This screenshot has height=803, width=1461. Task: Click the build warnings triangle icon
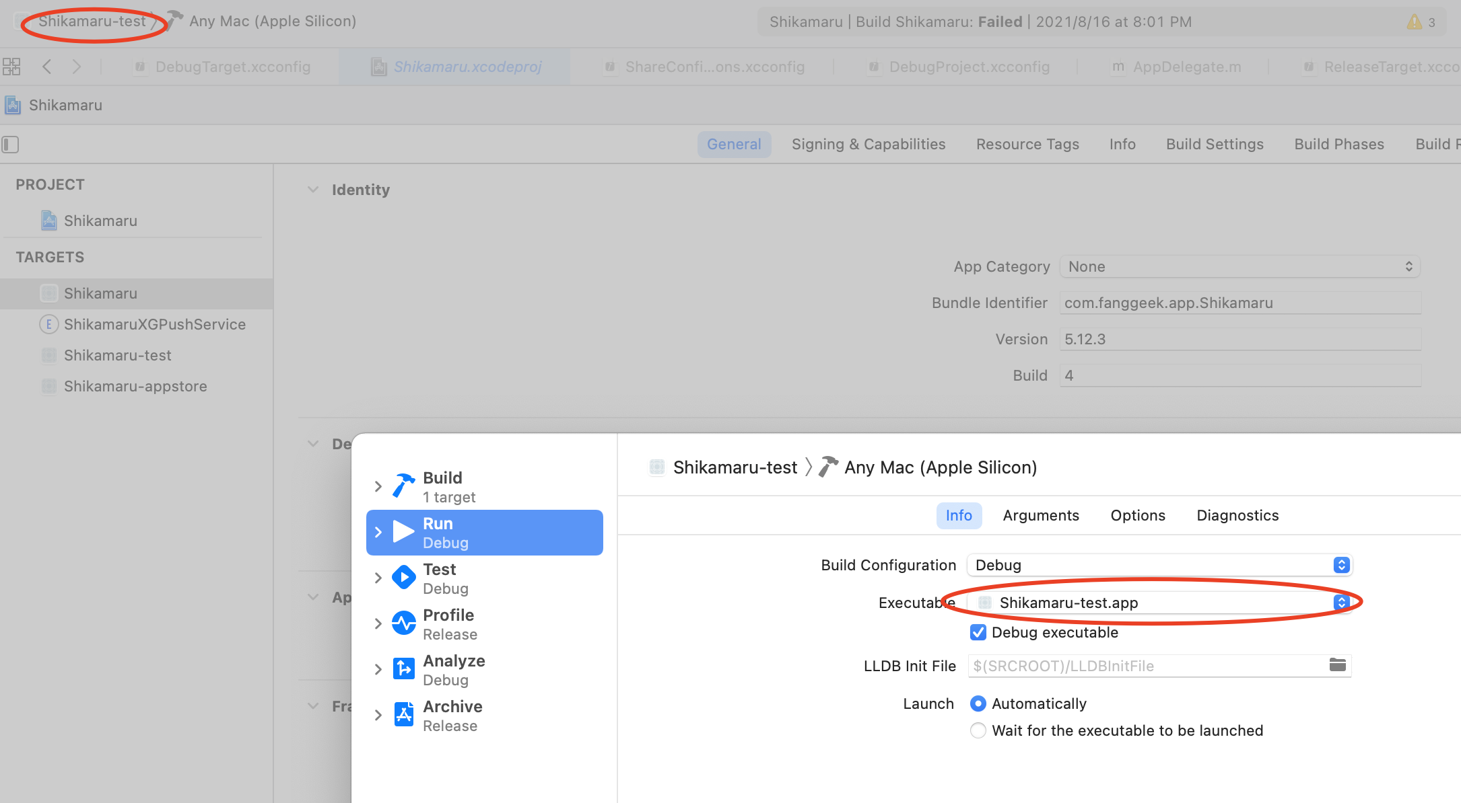1415,22
